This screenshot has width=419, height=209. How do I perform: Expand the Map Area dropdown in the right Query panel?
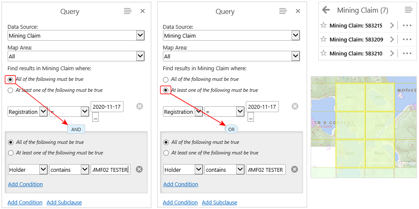296,56
